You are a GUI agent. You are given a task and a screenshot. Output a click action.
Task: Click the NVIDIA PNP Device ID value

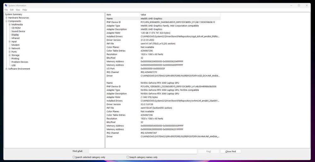click(178, 87)
